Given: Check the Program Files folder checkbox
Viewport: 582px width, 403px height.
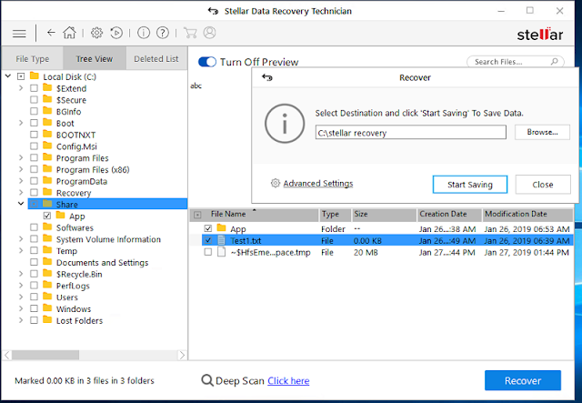Looking at the screenshot, I should [x=34, y=158].
